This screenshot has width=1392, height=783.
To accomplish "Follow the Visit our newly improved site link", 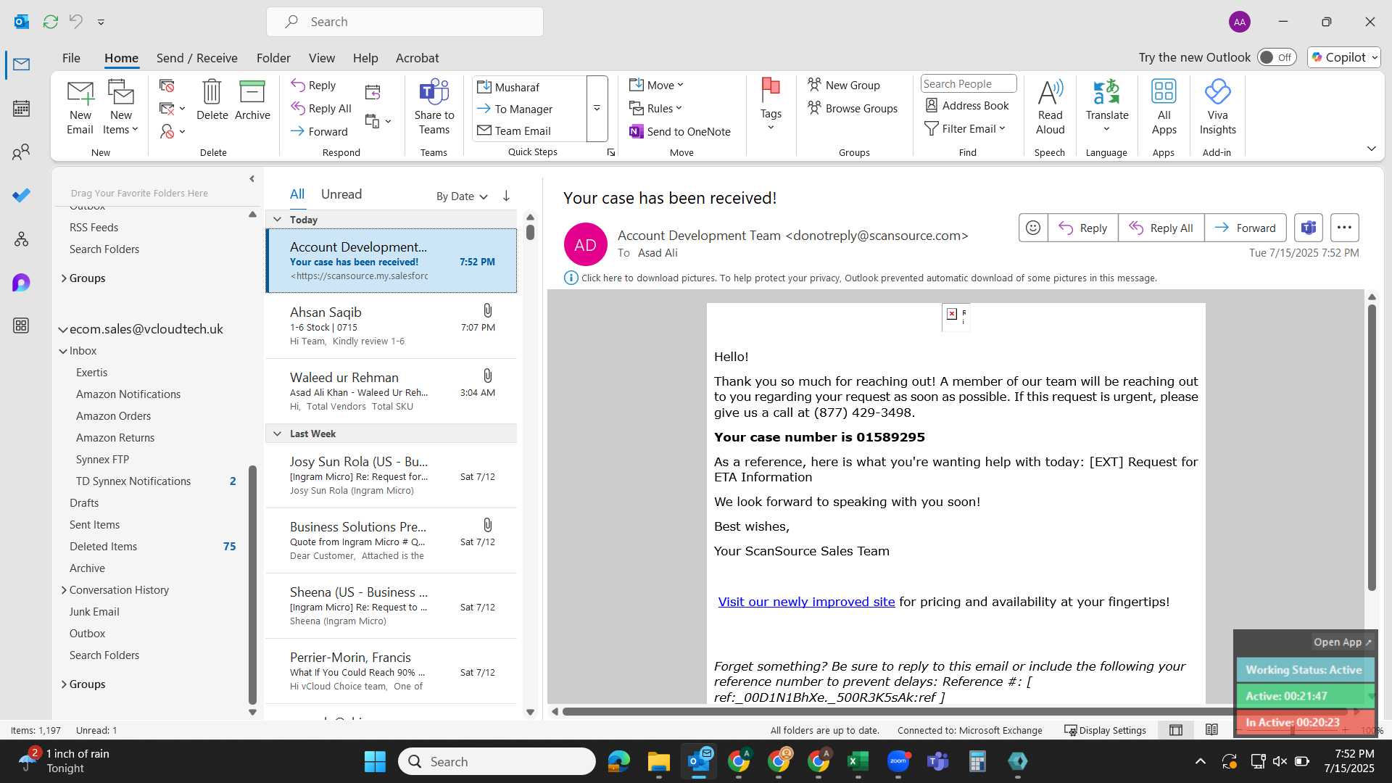I will click(x=806, y=602).
